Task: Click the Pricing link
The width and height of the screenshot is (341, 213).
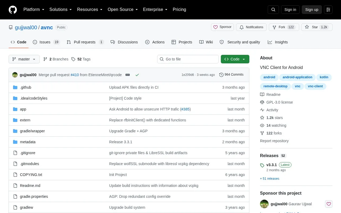Action: (179, 10)
